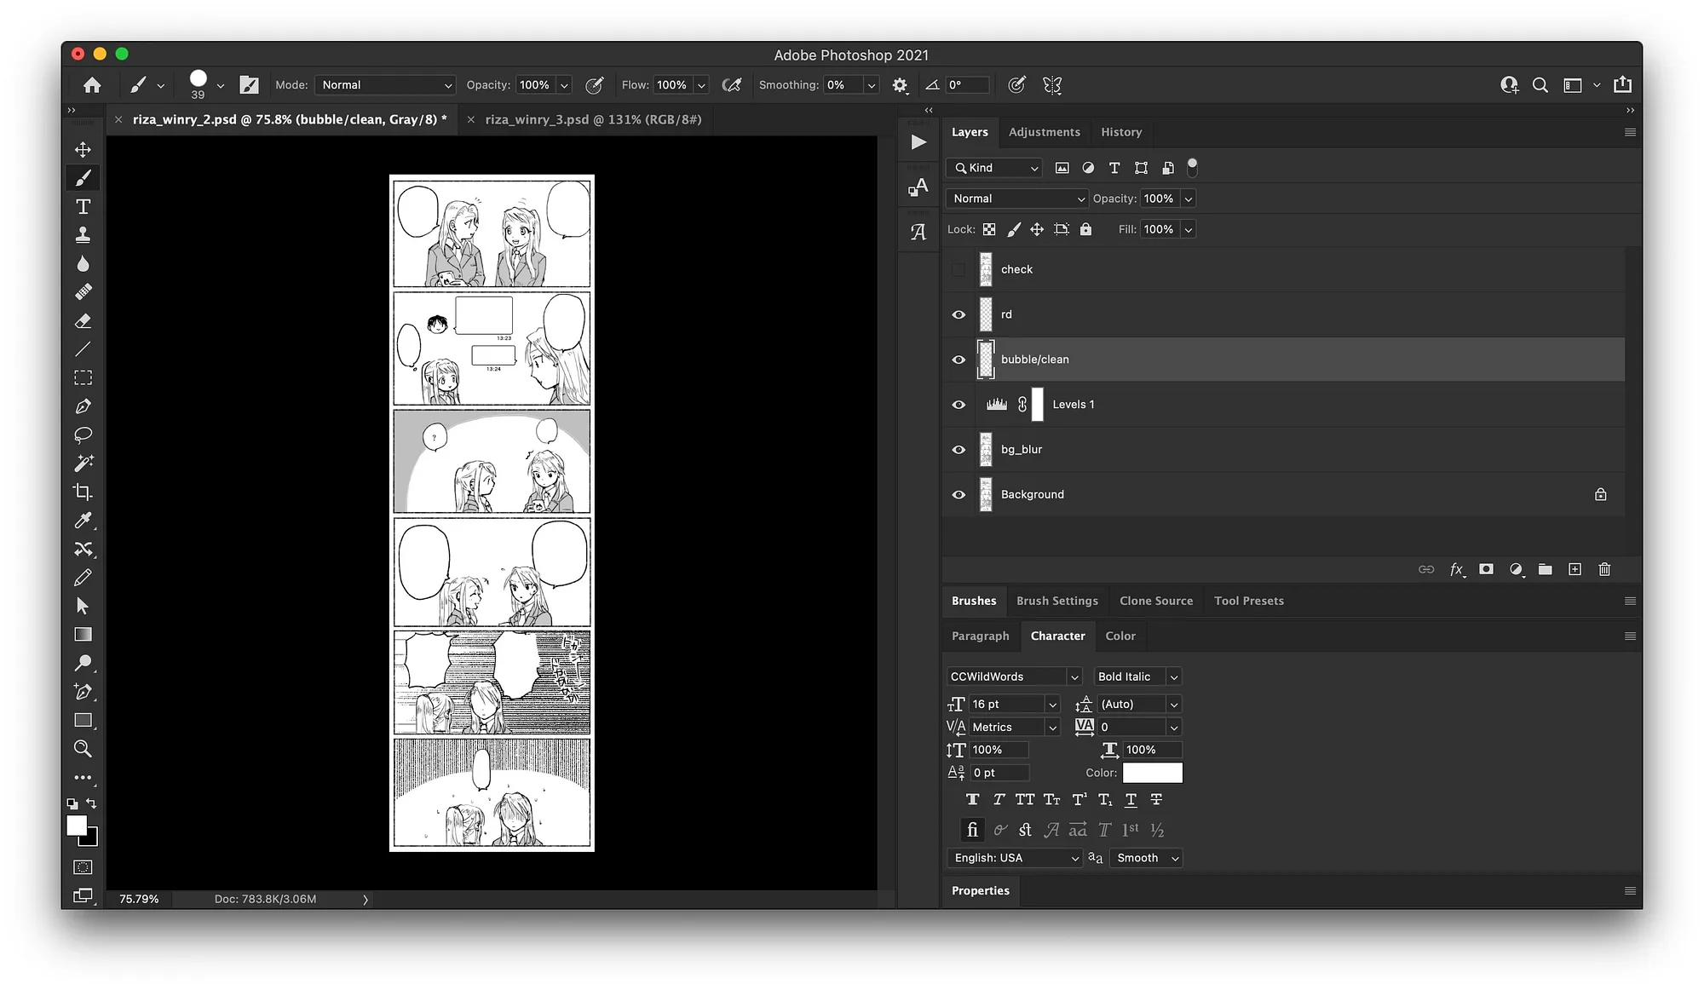Toggle lock transparent pixels
Viewport: 1704px width, 990px height.
pos(989,229)
